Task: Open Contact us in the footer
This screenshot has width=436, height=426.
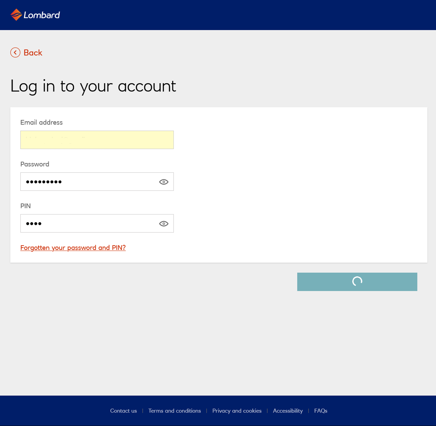Action: (123, 411)
